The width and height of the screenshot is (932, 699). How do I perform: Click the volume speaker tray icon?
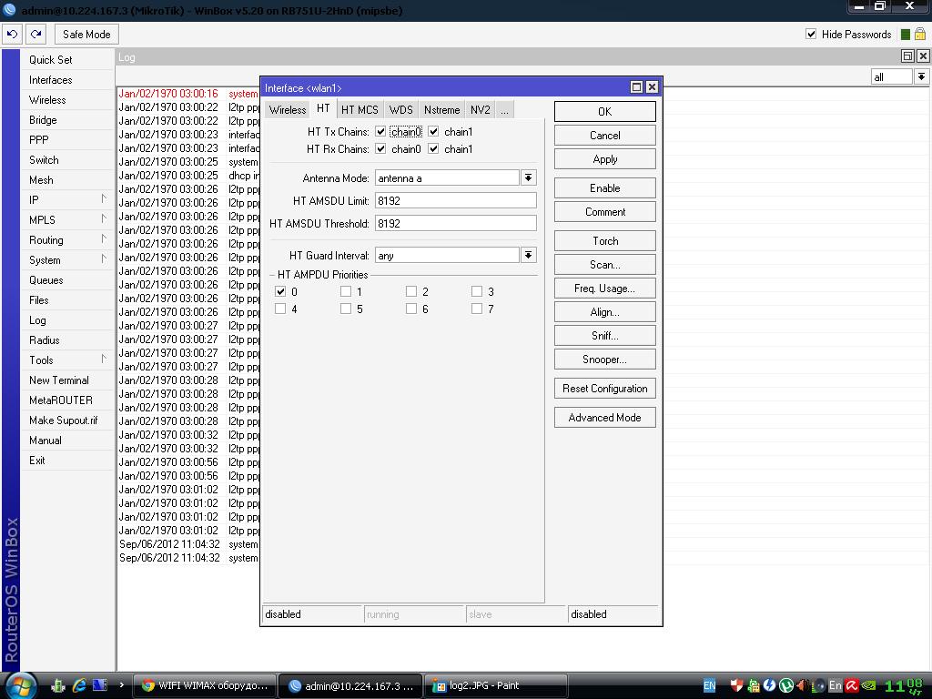pos(802,685)
